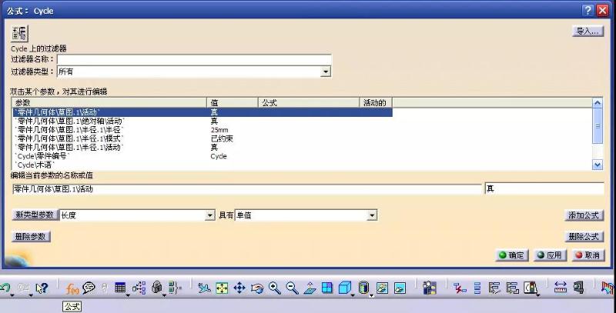Open the 过滤器类型 dropdown

point(326,72)
